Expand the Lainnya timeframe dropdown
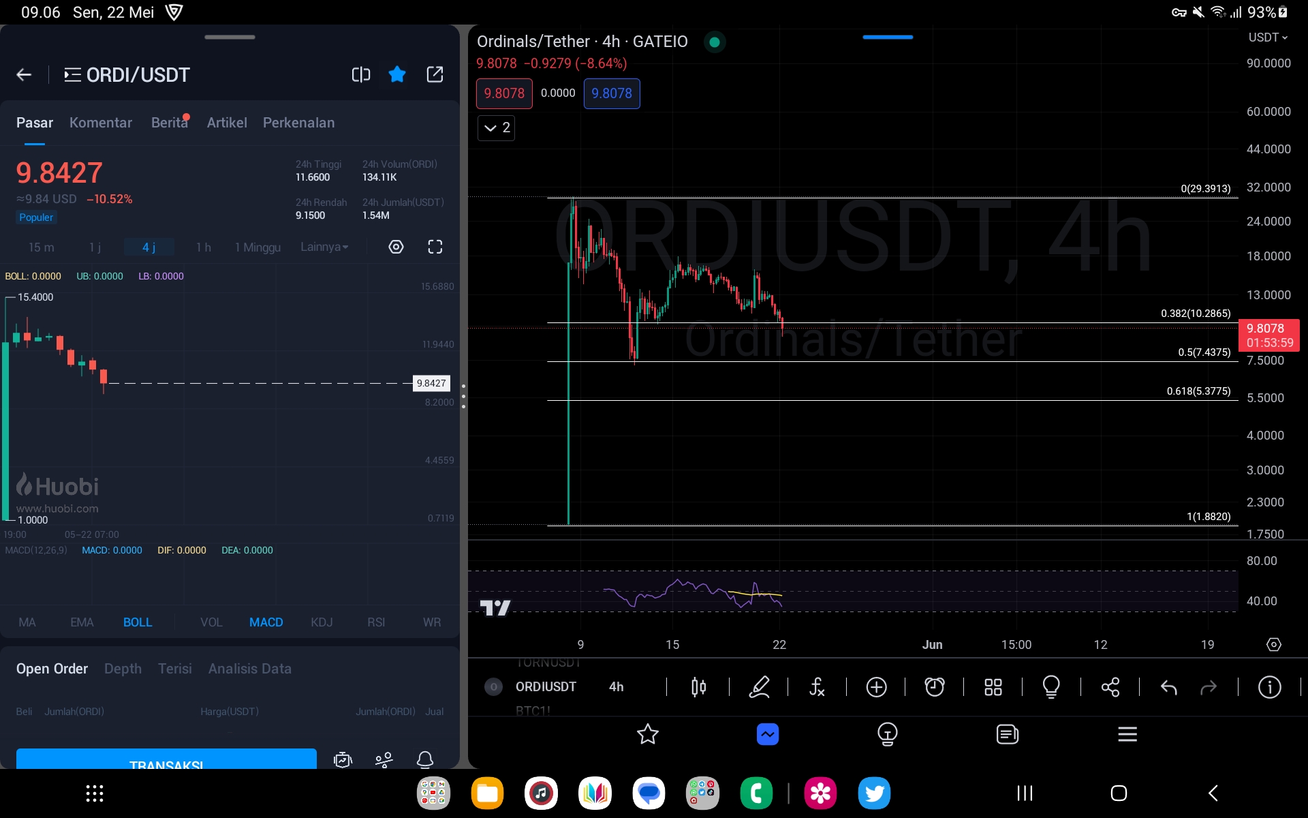The image size is (1308, 818). click(x=324, y=247)
